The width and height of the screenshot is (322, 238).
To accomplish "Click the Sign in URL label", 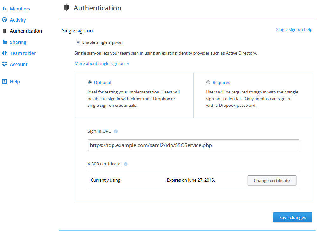I will click(x=99, y=132).
